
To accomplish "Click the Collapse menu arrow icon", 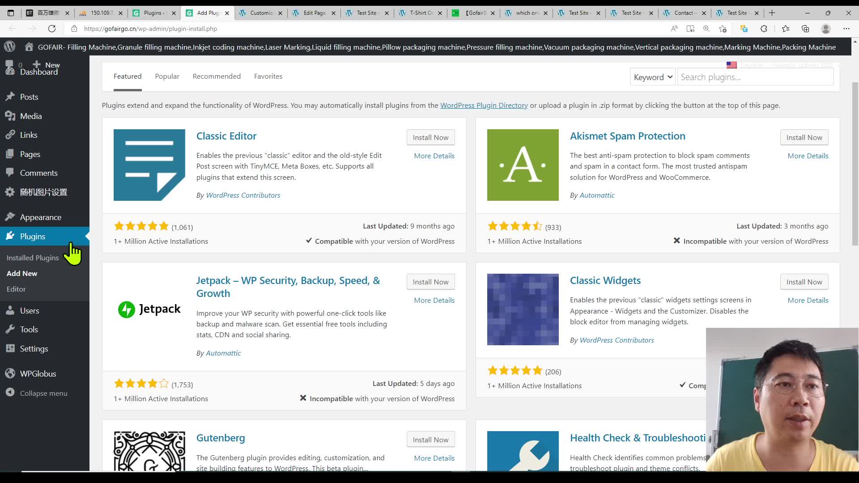I will (10, 393).
